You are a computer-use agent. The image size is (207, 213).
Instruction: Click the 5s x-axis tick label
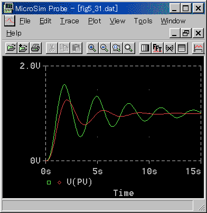[x=98, y=171]
